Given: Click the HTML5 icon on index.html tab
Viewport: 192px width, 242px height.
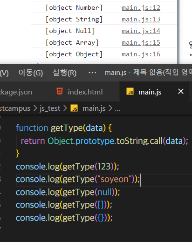Looking at the screenshot, I should click(60, 91).
